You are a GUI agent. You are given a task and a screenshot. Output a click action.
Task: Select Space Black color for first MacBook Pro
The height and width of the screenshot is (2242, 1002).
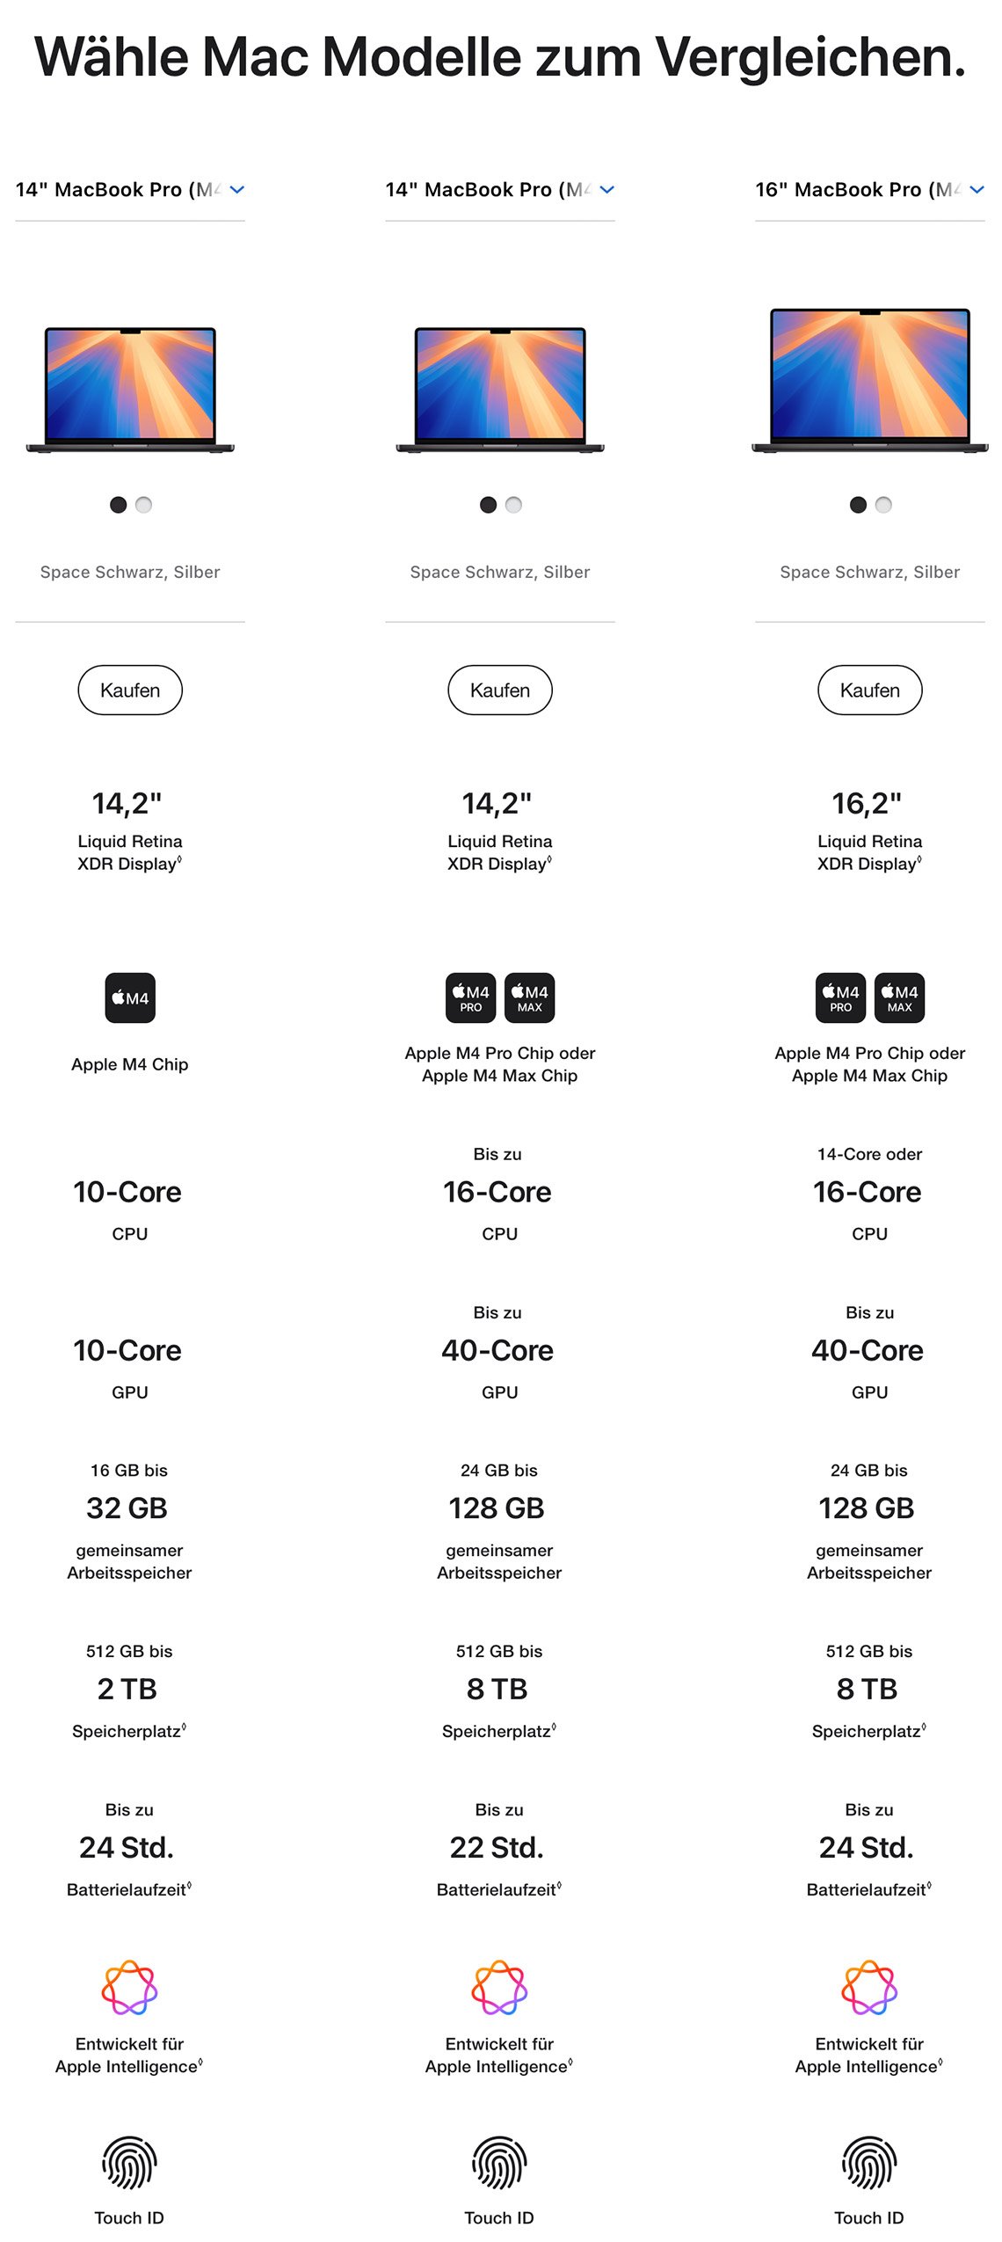point(118,505)
